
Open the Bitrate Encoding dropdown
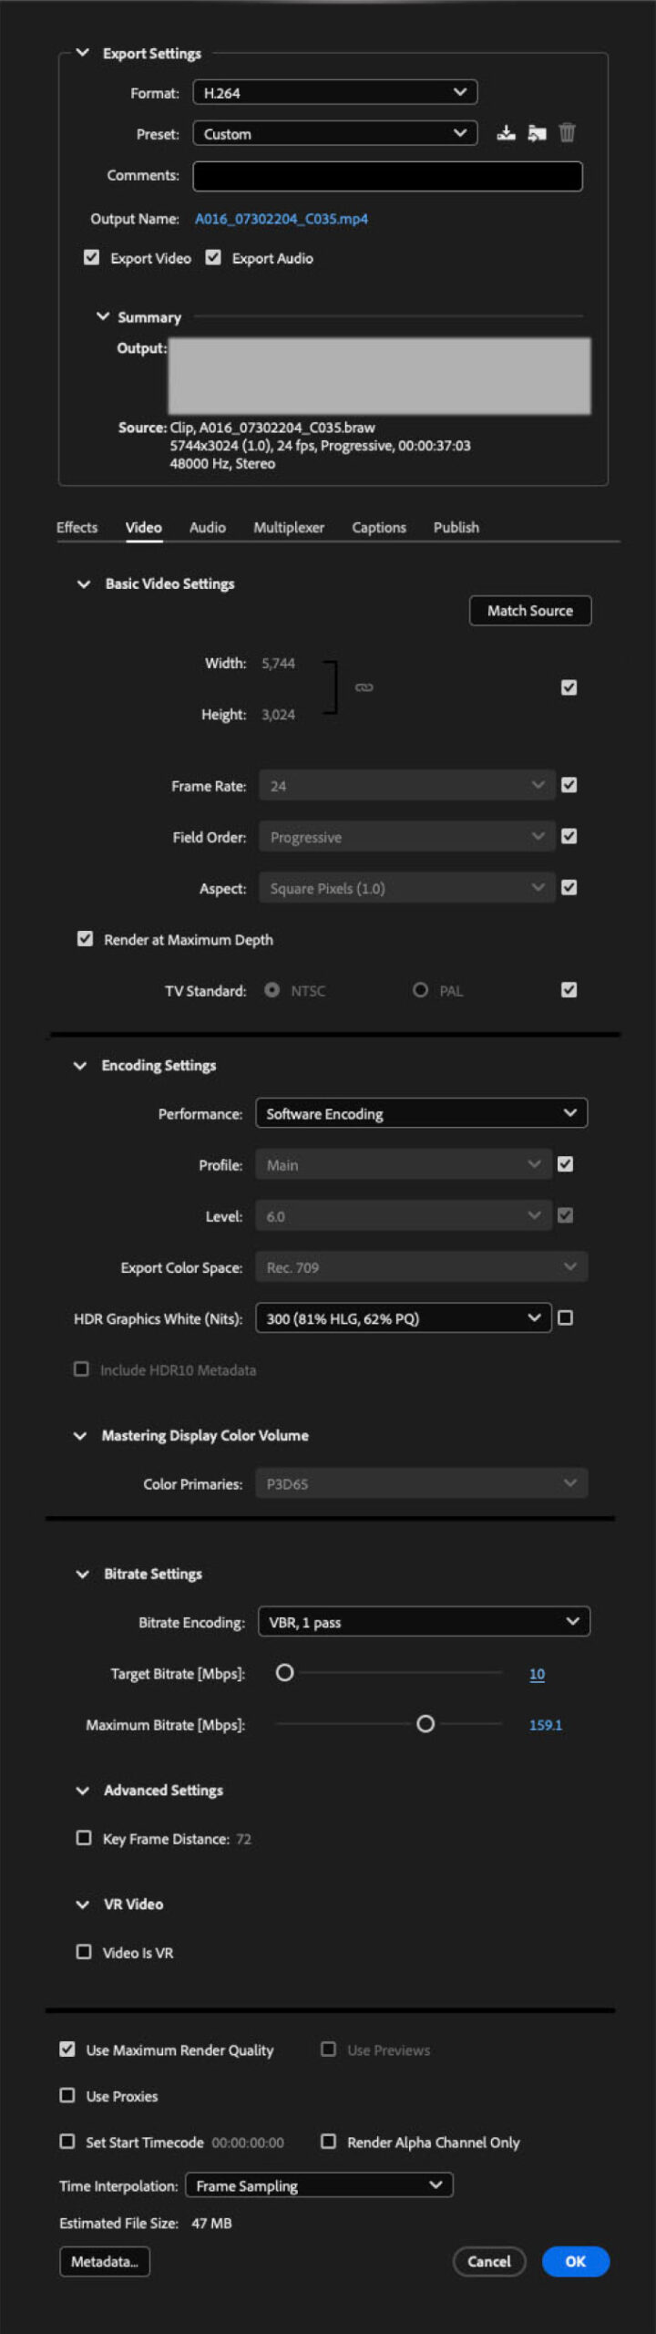(x=425, y=1621)
